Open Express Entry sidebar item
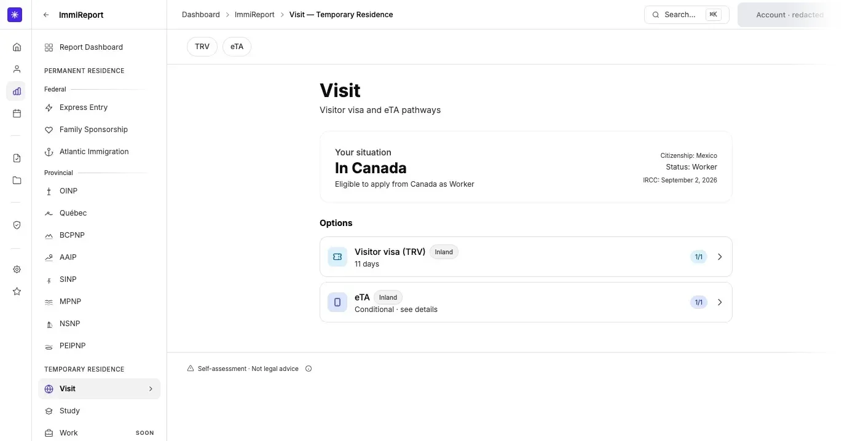 99,107
